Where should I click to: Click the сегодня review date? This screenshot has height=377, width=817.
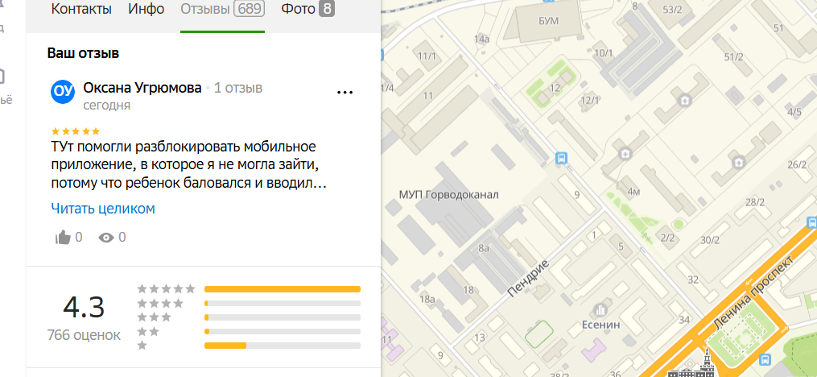pos(107,106)
